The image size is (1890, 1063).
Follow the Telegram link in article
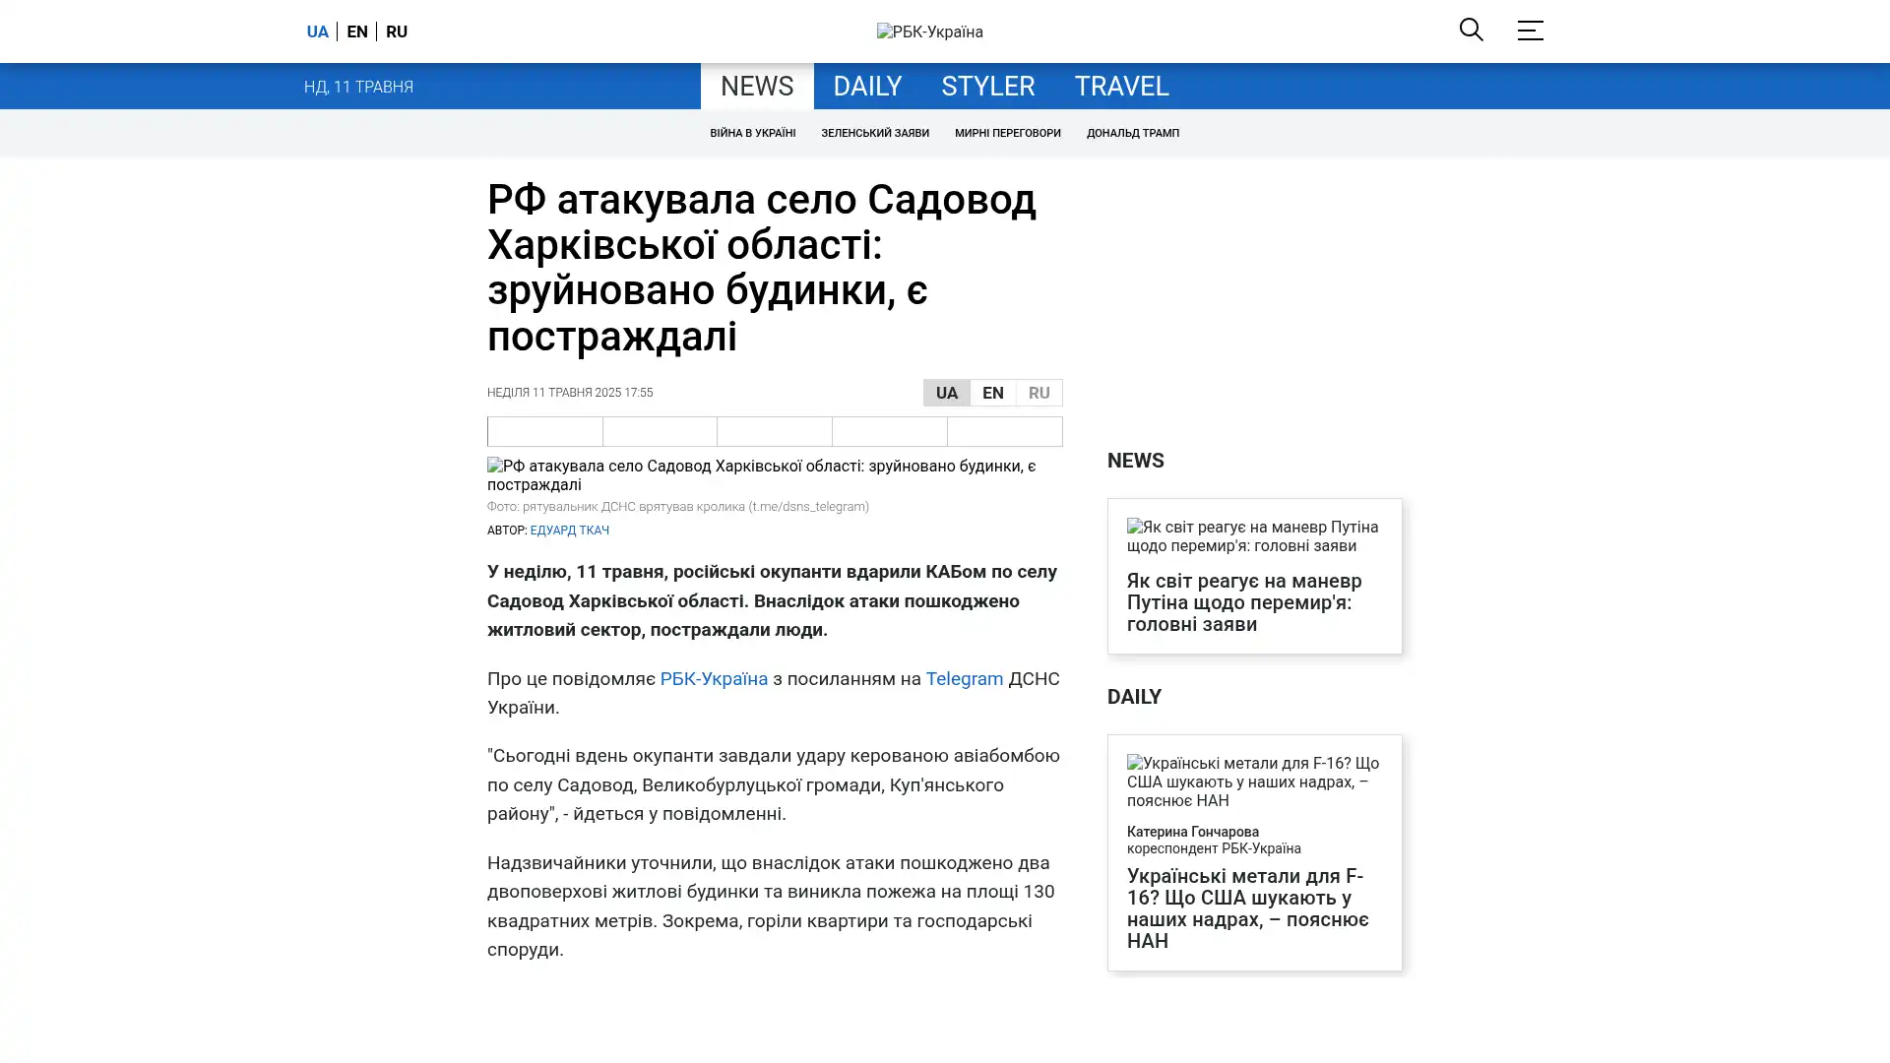tap(964, 679)
